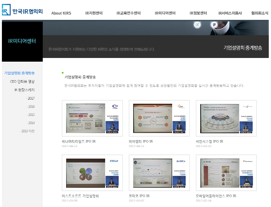The width and height of the screenshot is (271, 207).
Task: Click the date 2017-03-13
Action: click(203, 146)
